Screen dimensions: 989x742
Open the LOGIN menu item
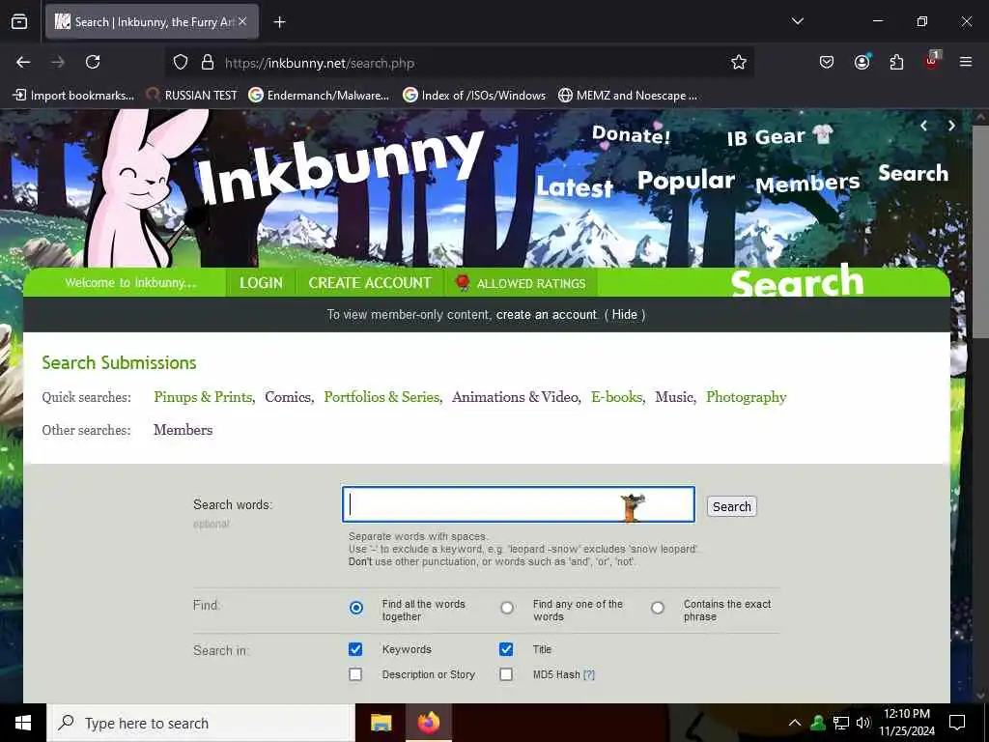click(261, 283)
